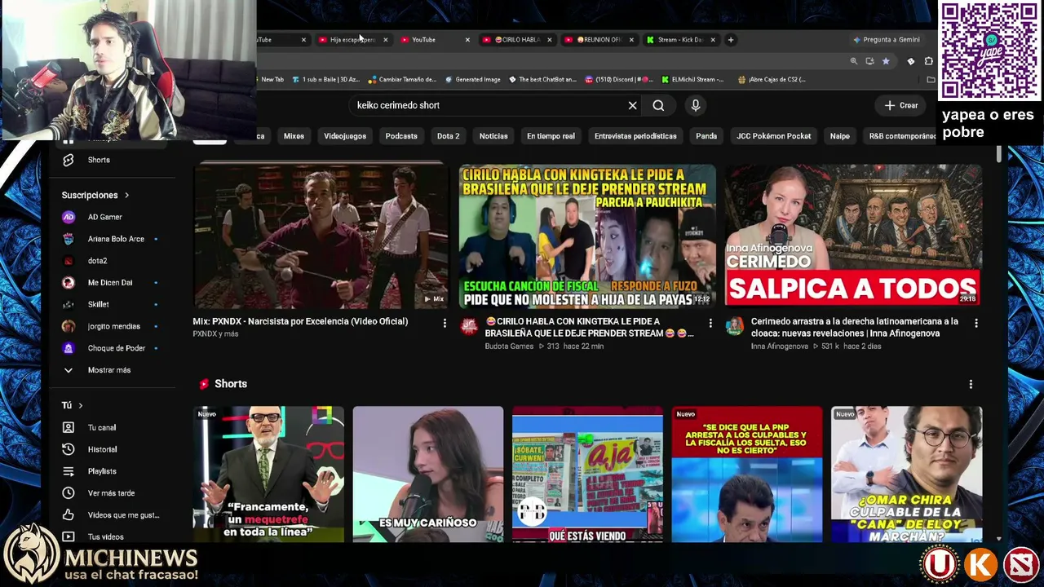Play the 'Omar Chira culpable' short
This screenshot has height=587, width=1044.
tap(907, 474)
